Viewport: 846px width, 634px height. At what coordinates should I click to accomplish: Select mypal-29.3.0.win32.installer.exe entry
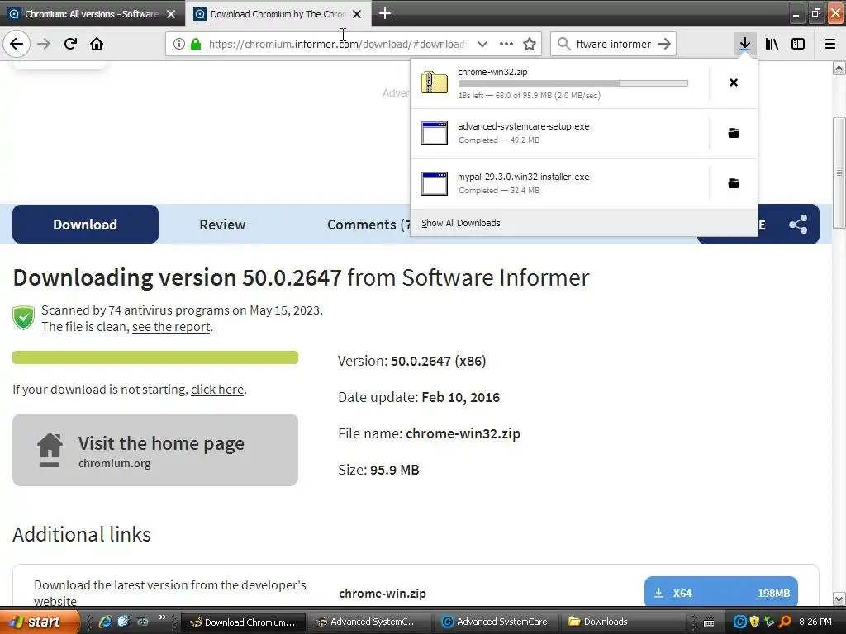559,183
